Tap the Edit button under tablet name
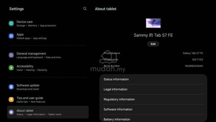Viewport: 216px width, 122px height. tap(153, 44)
